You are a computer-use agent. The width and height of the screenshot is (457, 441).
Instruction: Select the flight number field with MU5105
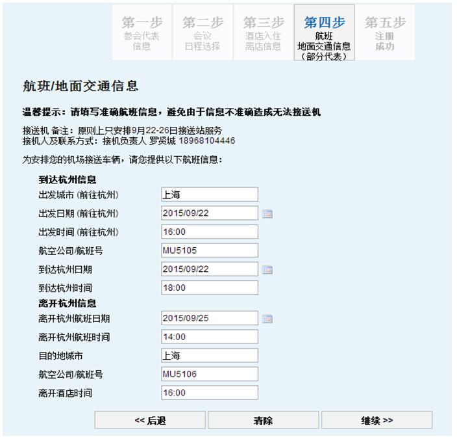tap(209, 250)
